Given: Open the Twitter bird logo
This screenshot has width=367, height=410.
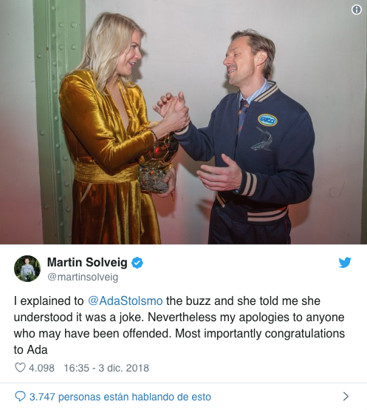Looking at the screenshot, I should tap(345, 262).
